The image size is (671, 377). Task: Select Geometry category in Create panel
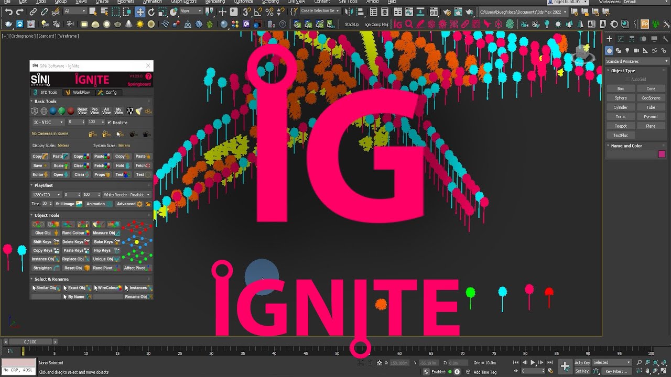coord(609,51)
